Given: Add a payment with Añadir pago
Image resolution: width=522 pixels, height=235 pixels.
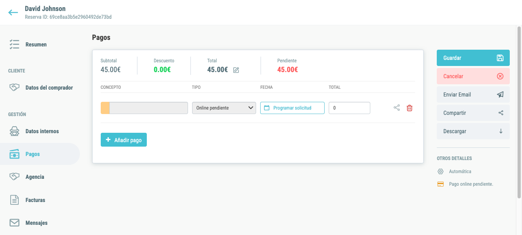Looking at the screenshot, I should [x=124, y=140].
